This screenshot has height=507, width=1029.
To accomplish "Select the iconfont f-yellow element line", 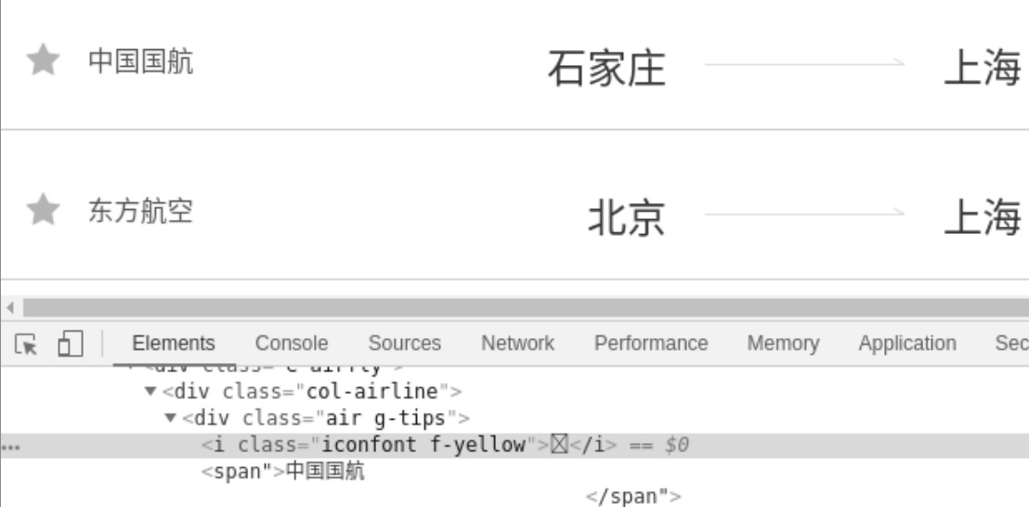I will (x=514, y=446).
